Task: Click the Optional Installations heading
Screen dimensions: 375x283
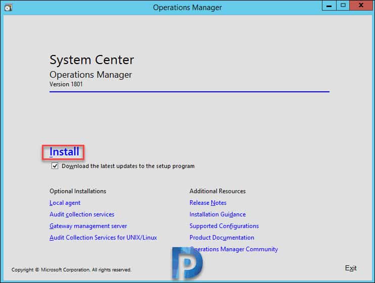Action: (x=78, y=191)
